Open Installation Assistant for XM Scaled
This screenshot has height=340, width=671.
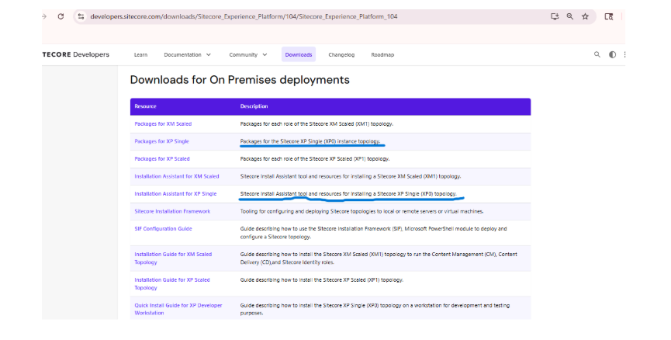click(177, 176)
